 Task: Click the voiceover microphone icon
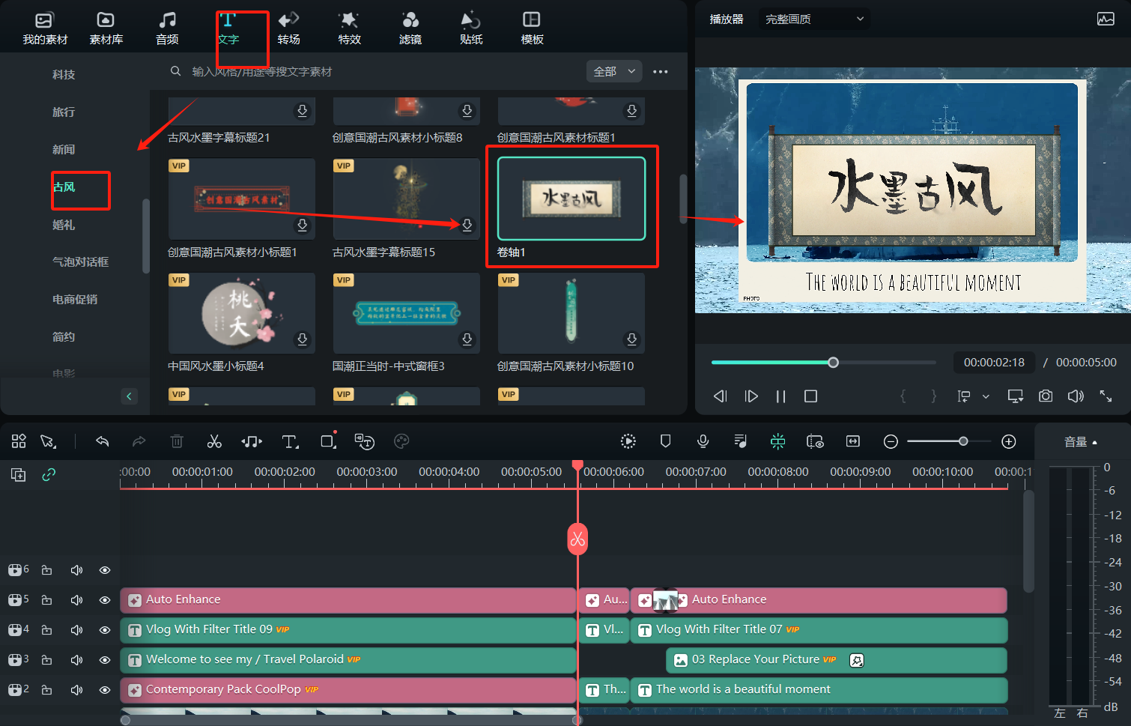tap(703, 441)
